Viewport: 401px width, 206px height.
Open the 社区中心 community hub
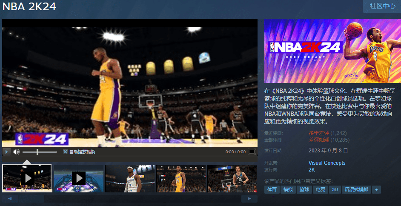point(382,6)
